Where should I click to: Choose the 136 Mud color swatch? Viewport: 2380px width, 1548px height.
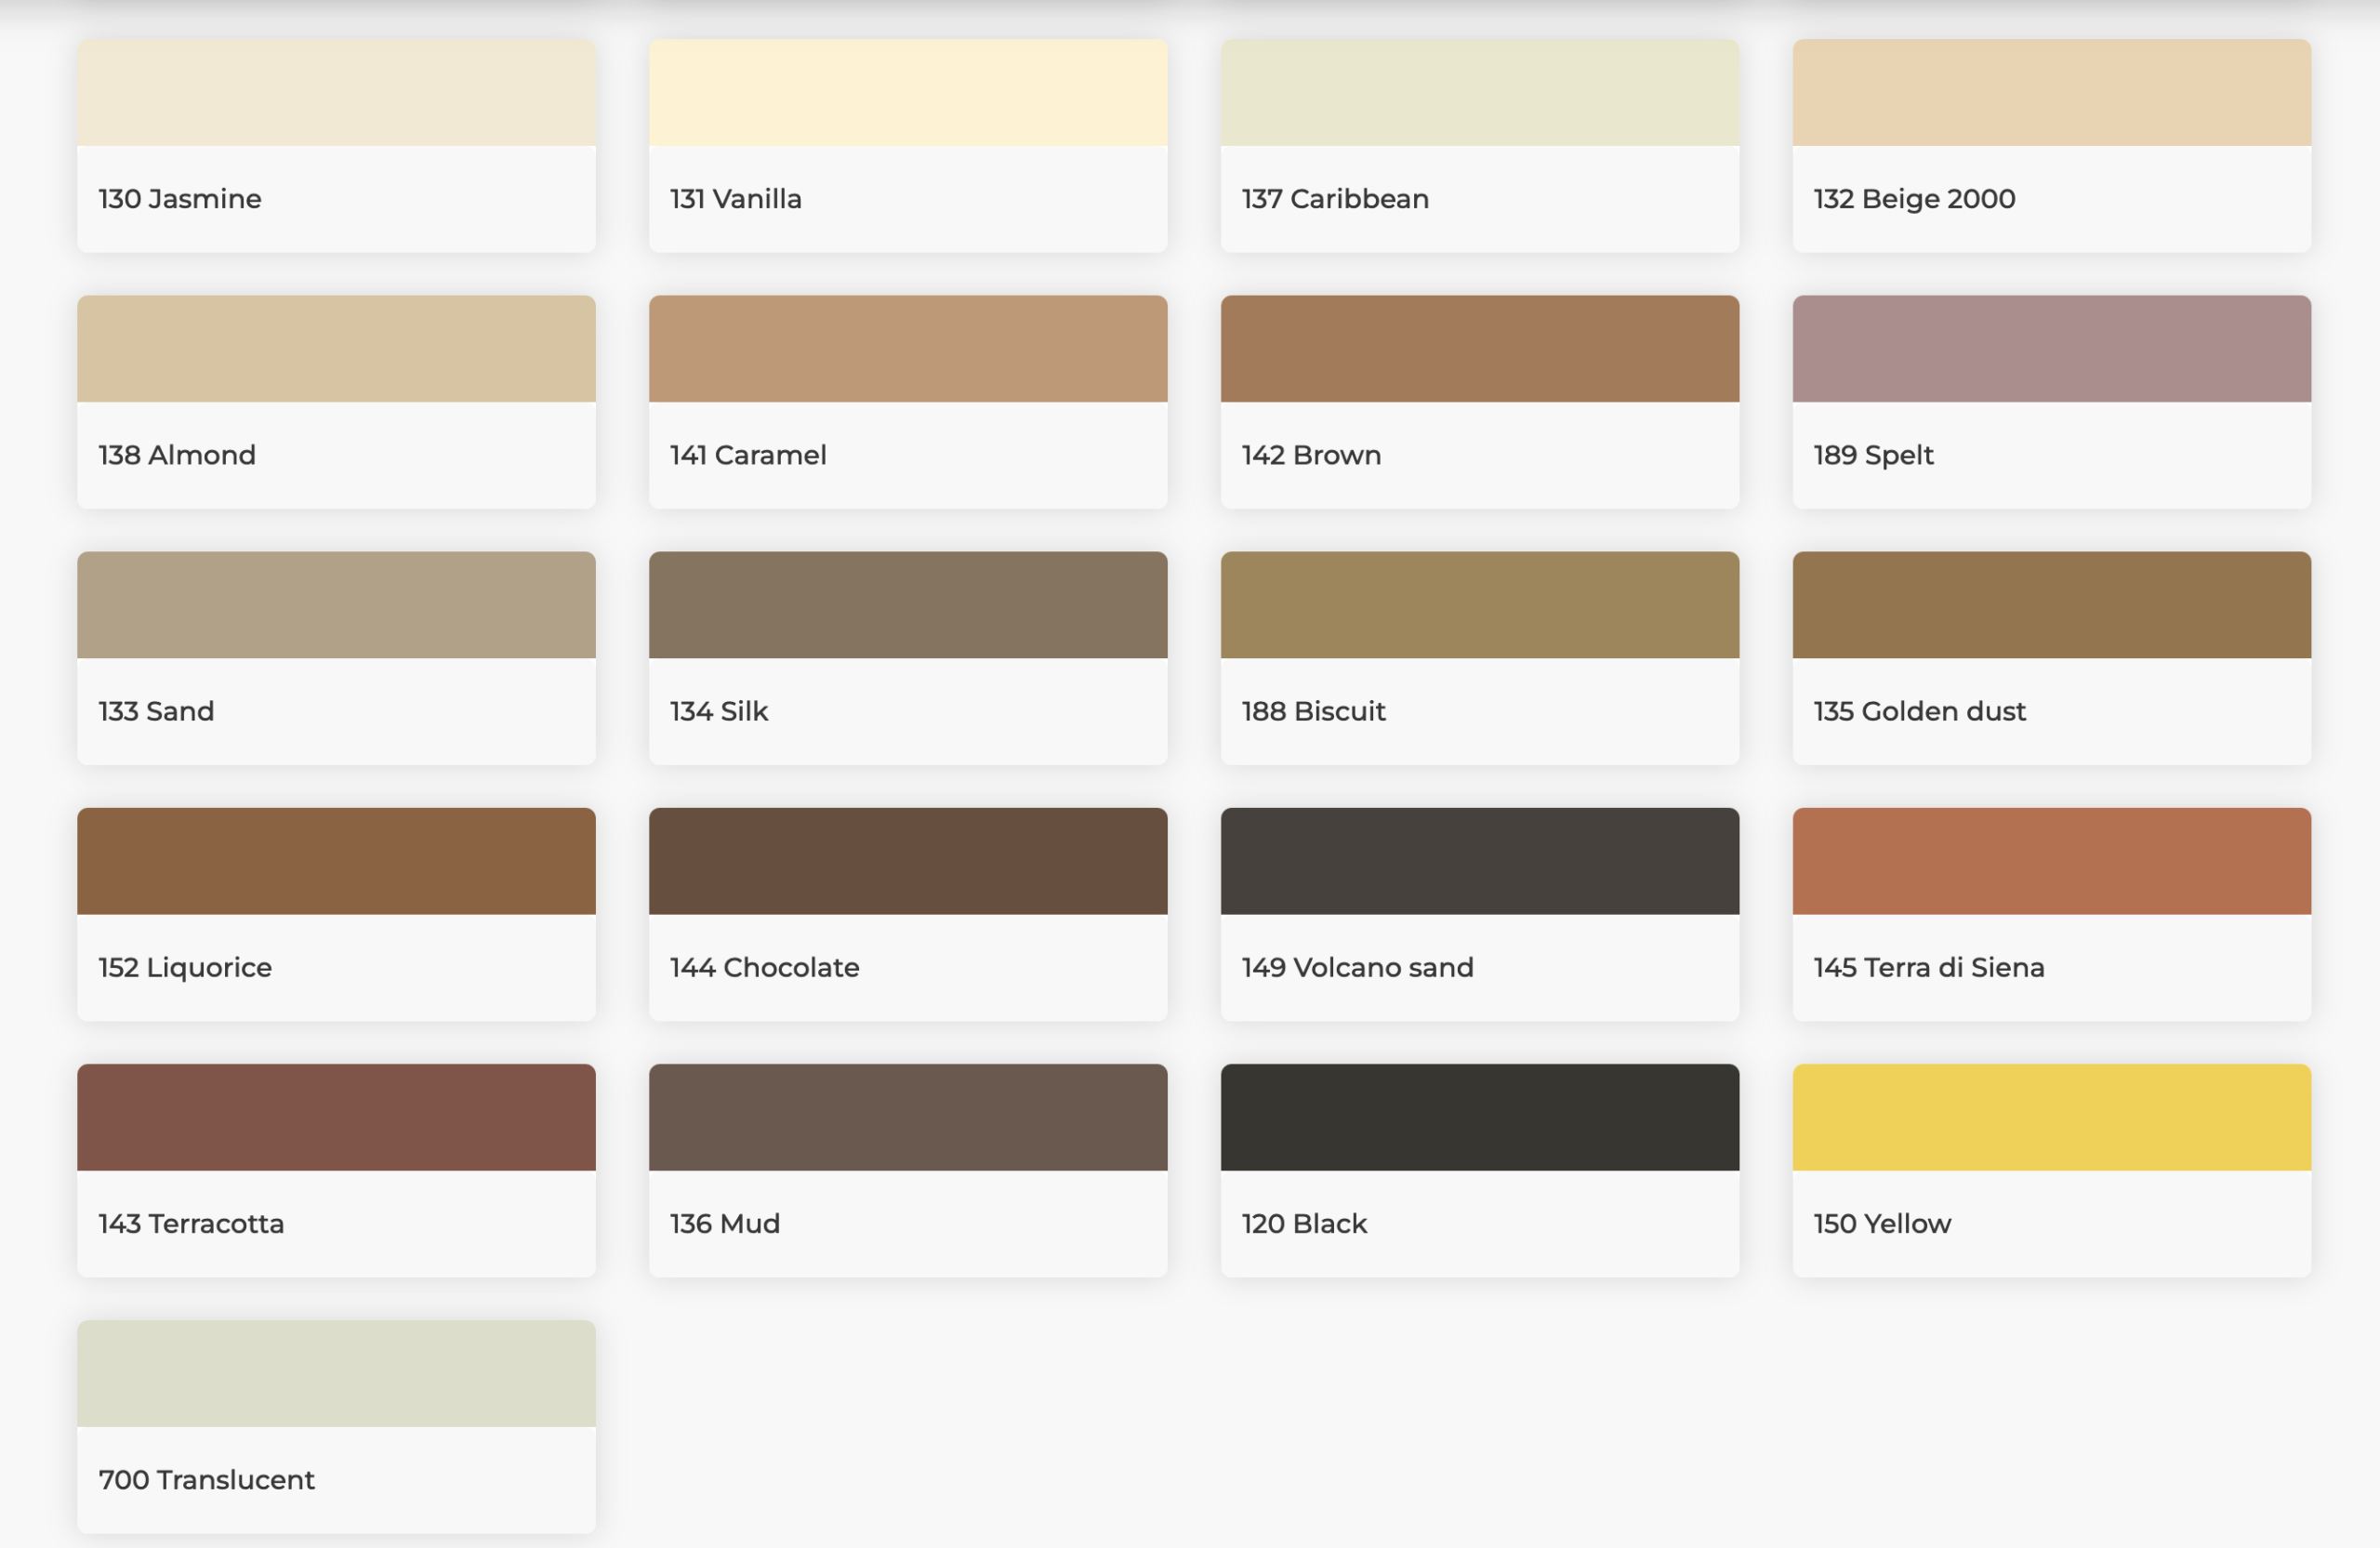[x=908, y=1117]
